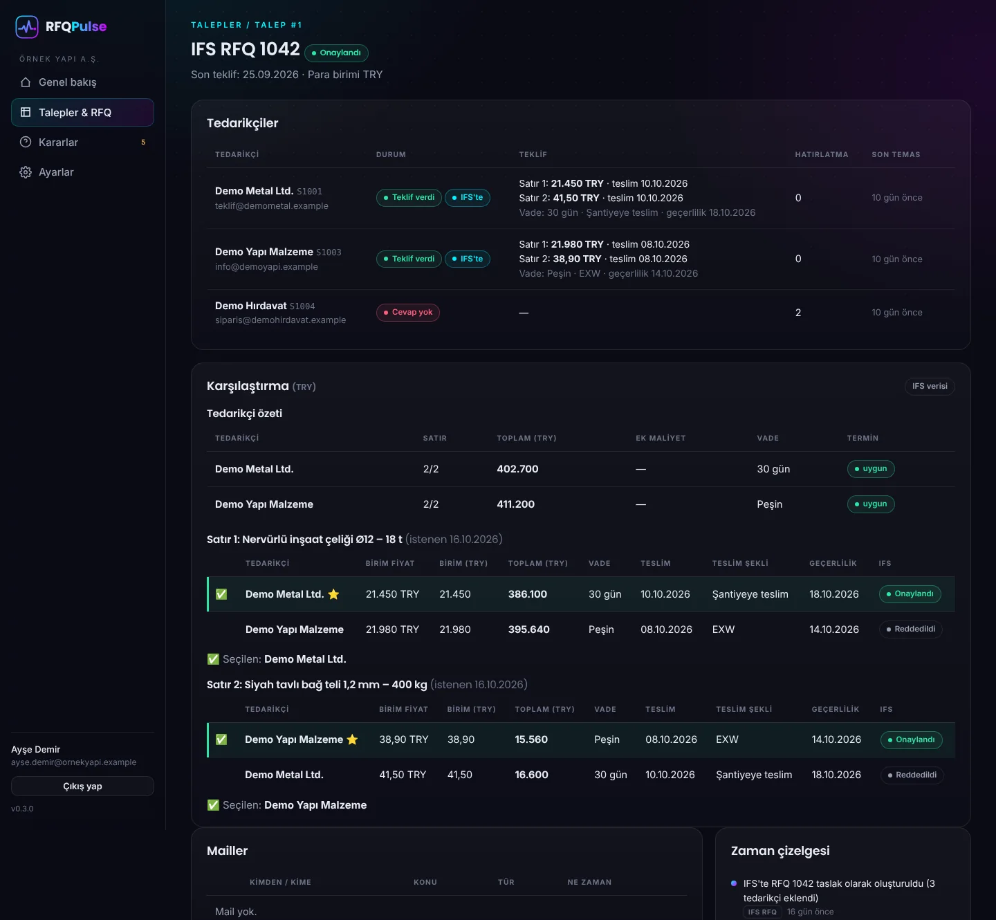996x920 pixels.
Task: Navigate to Talepler & RFQ menu item
Action: [82, 112]
